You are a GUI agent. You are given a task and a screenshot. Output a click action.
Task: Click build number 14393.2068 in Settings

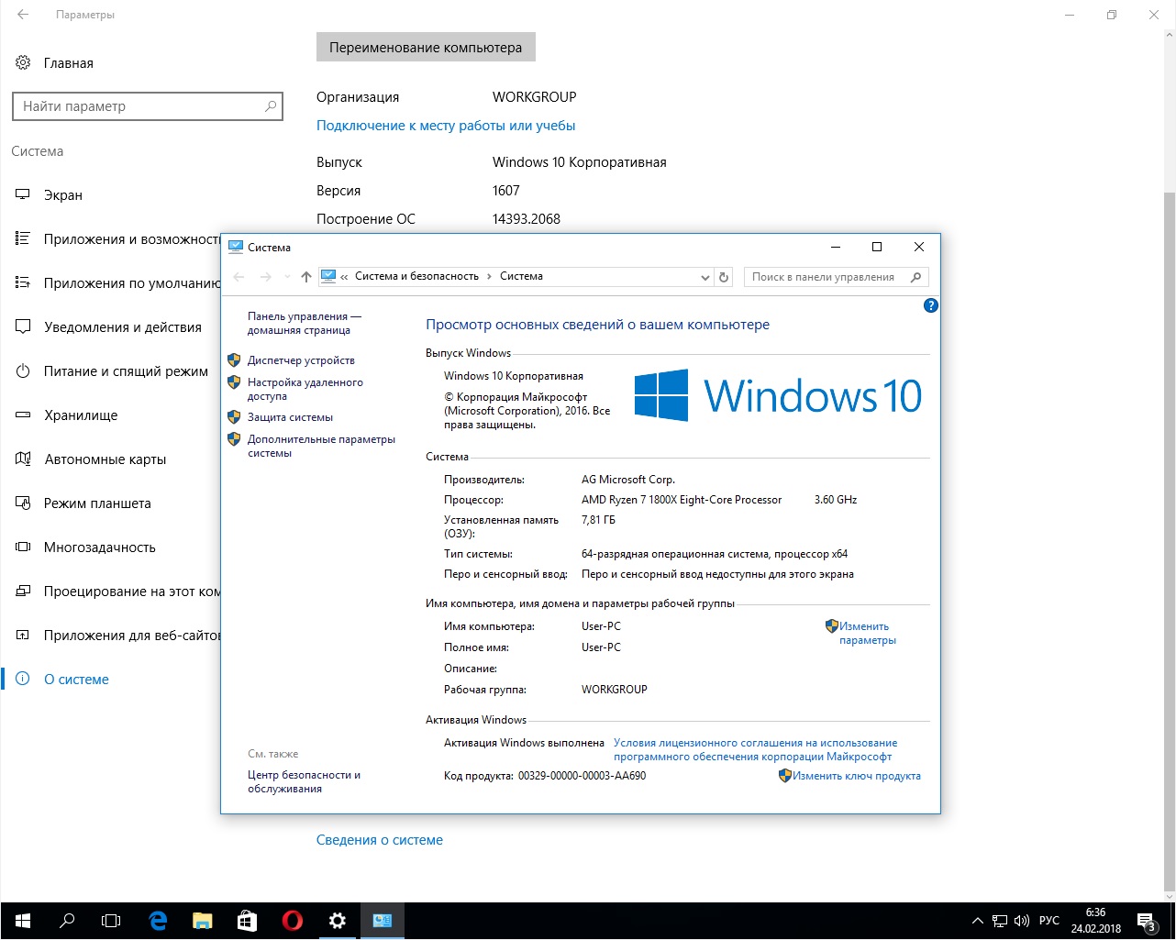(527, 219)
